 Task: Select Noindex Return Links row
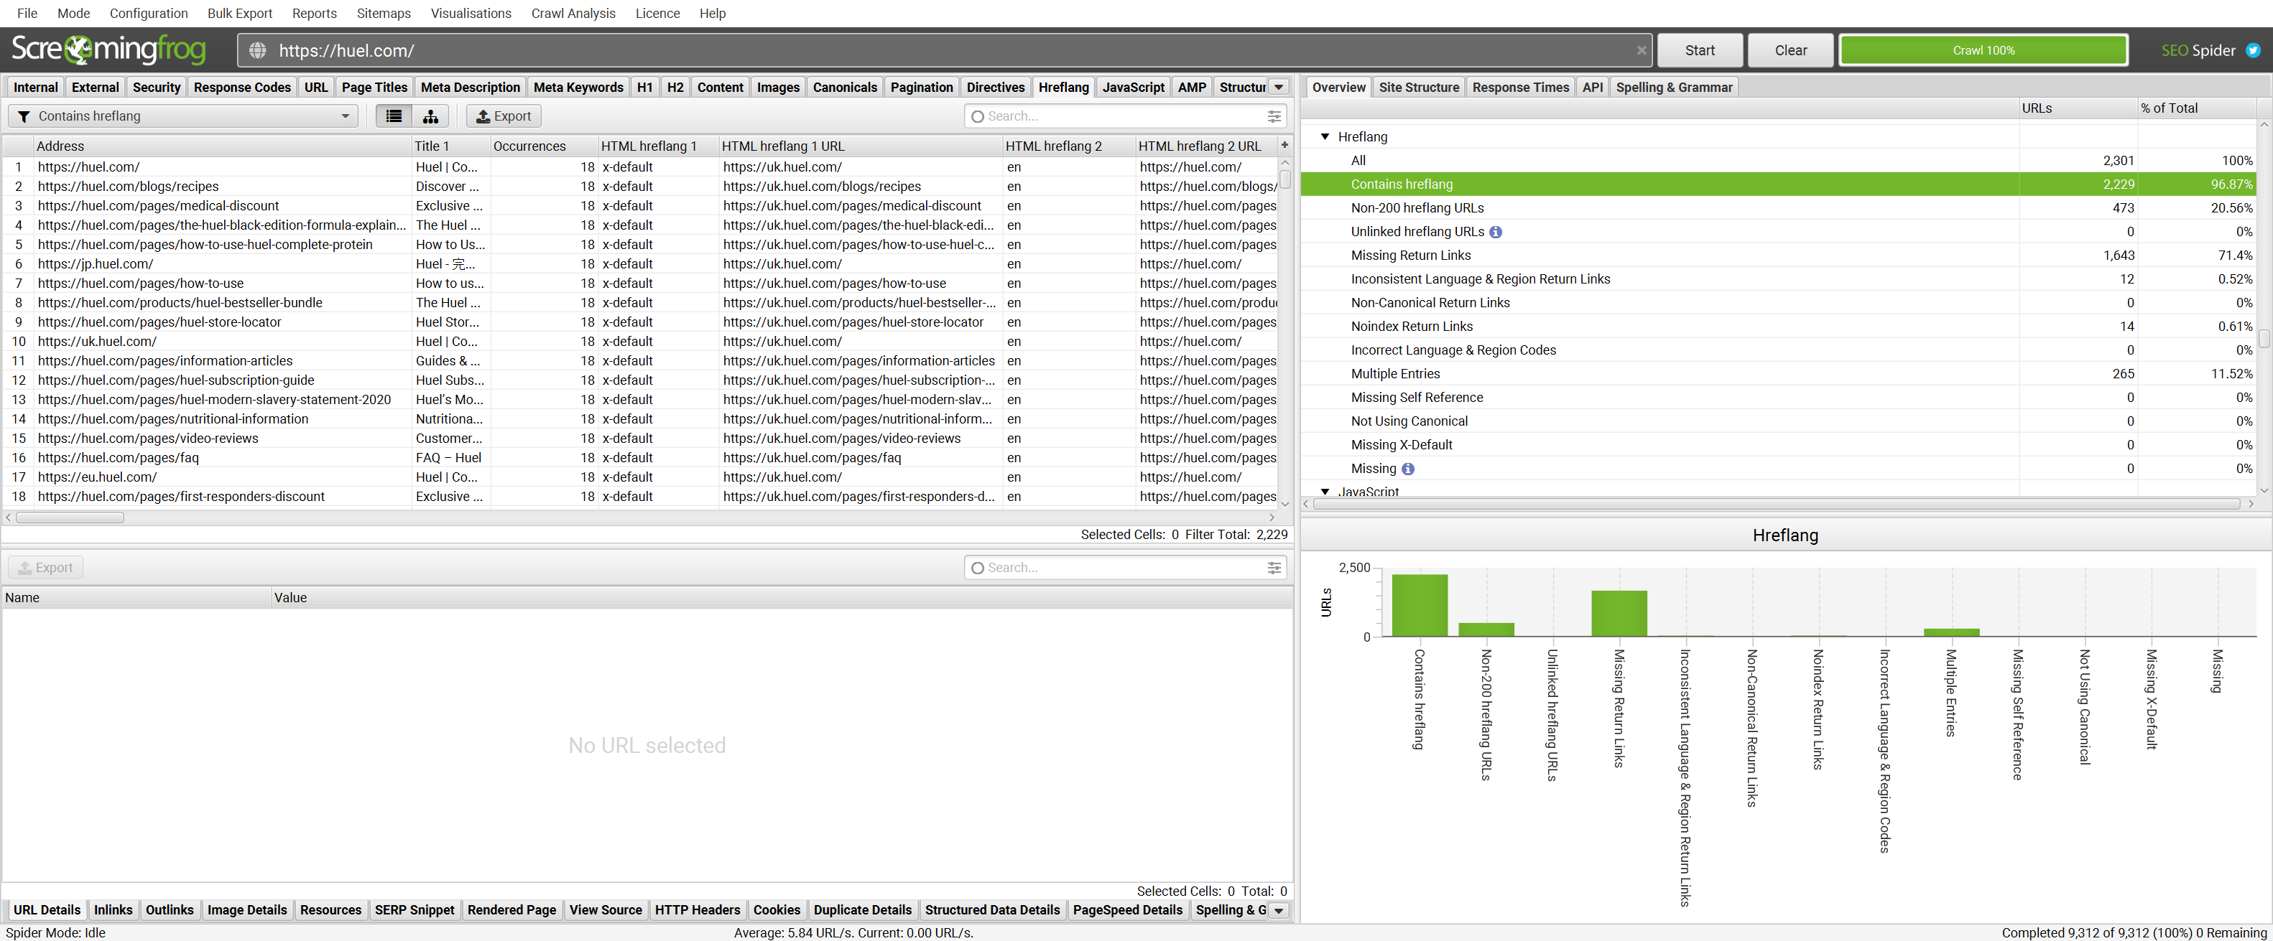pos(1777,327)
